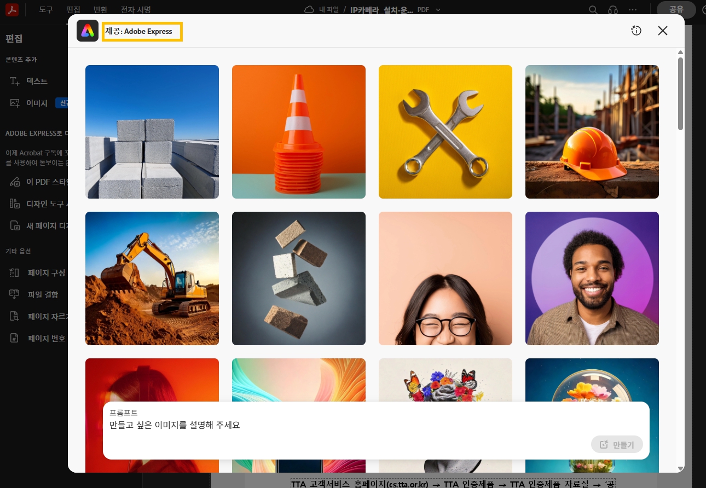Click the ADOBE EXPRESS로 section heading

click(36, 133)
